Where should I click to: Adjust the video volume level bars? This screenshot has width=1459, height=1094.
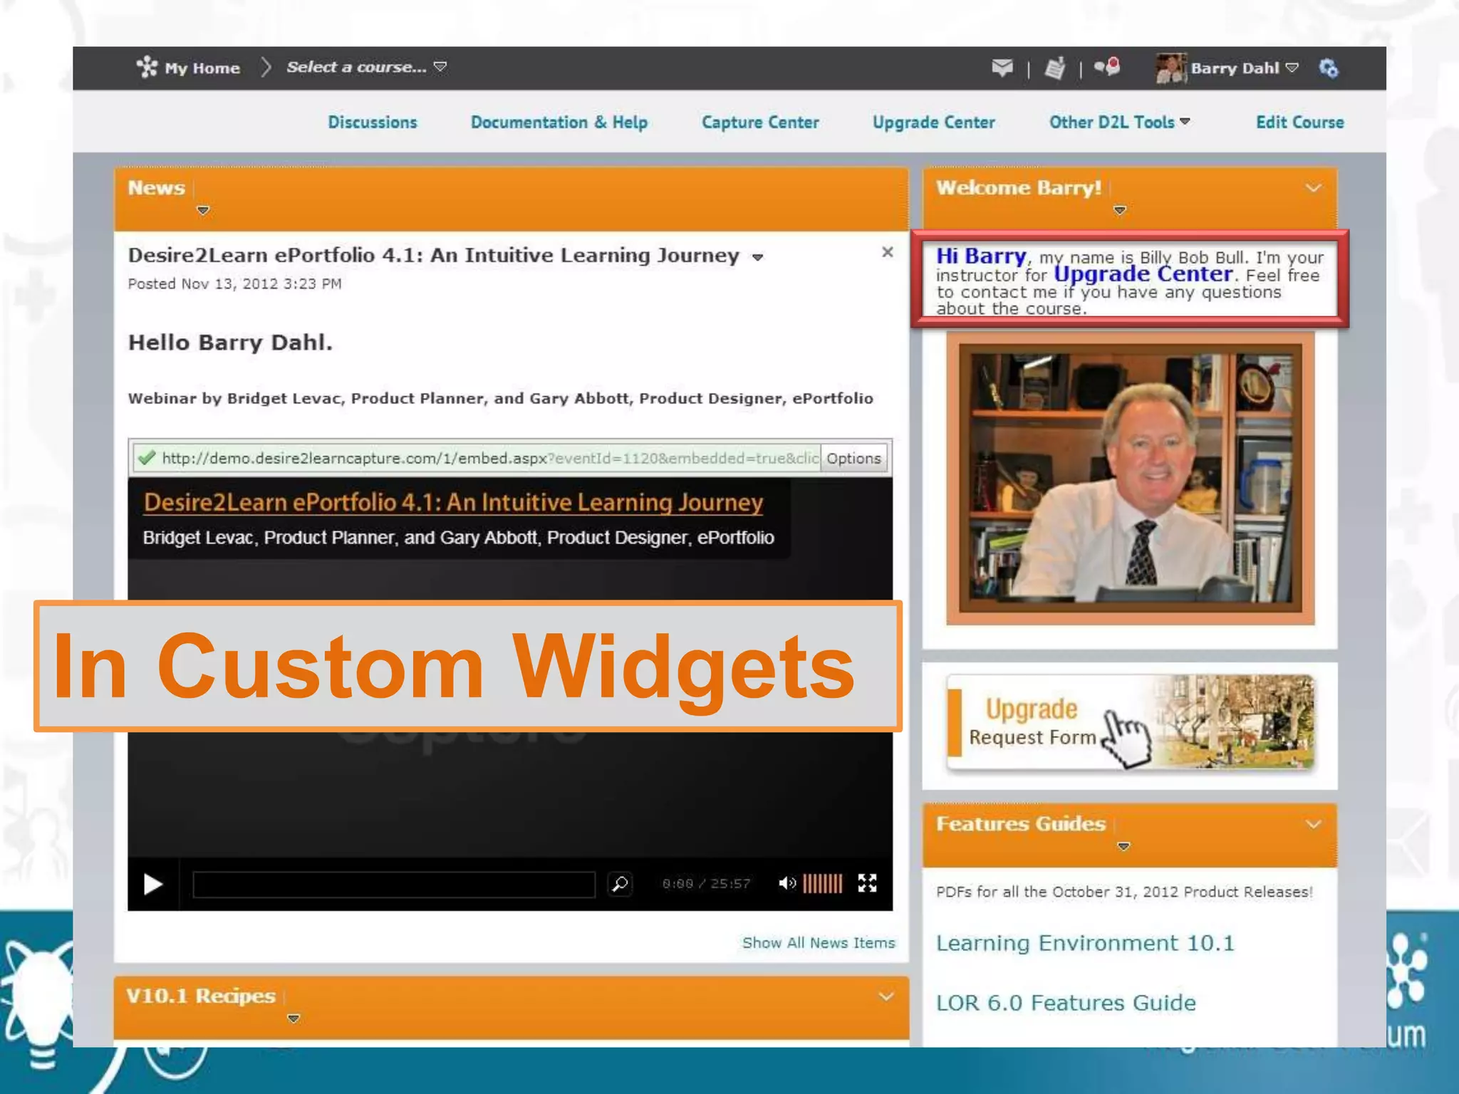(x=822, y=883)
